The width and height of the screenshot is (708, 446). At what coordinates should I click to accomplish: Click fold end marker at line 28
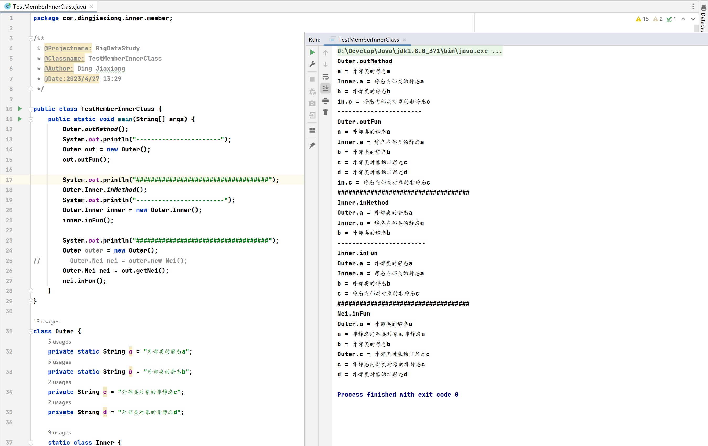click(x=31, y=291)
